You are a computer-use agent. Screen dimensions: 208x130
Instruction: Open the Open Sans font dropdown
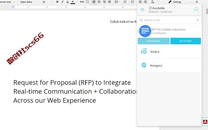point(28,2)
